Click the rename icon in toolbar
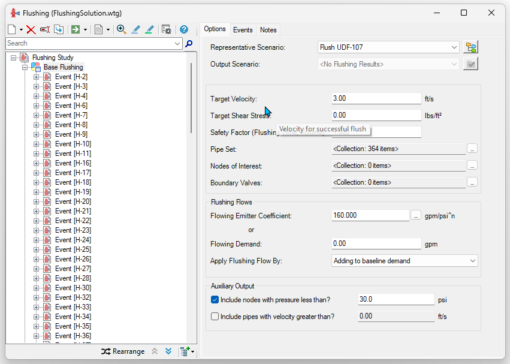 coord(44,29)
